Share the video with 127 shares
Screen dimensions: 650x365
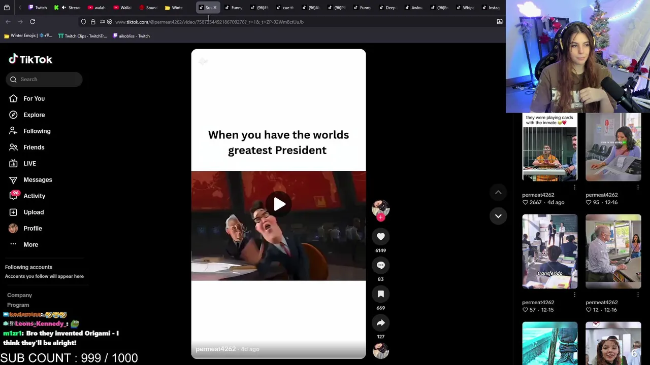(381, 323)
